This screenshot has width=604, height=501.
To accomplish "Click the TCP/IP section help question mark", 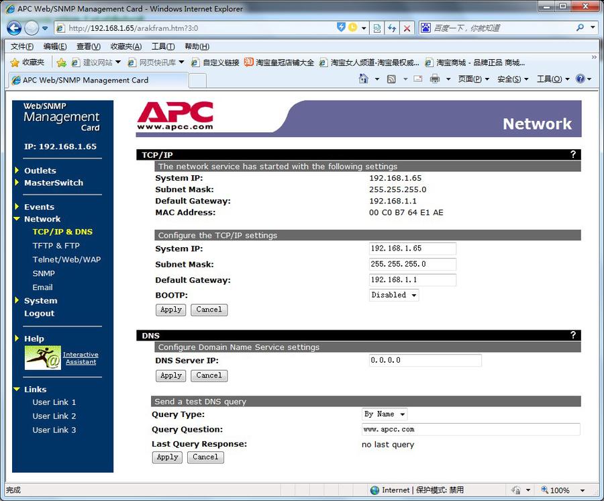I will [x=572, y=154].
